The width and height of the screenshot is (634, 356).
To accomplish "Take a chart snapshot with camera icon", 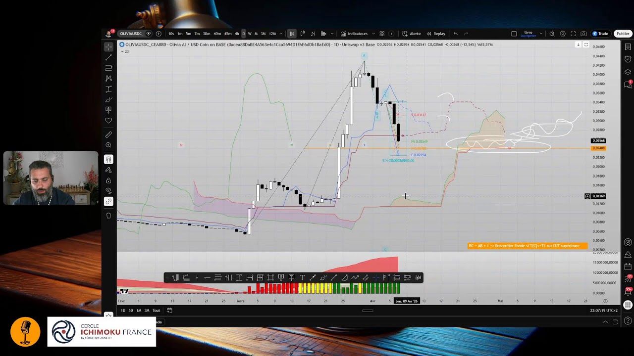I will pyautogui.click(x=583, y=34).
